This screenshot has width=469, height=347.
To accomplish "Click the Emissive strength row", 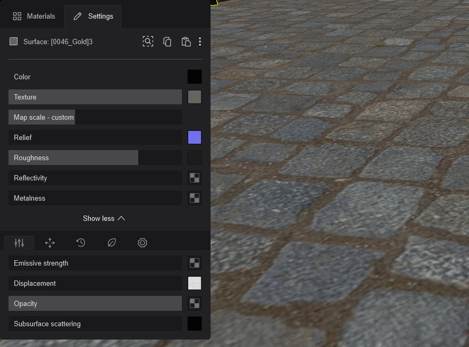I will coord(95,263).
